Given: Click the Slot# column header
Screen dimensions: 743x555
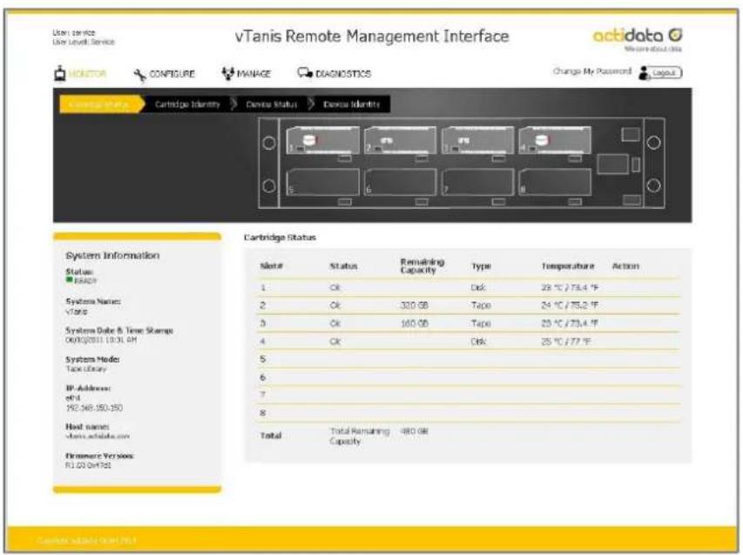Looking at the screenshot, I should coord(272,267).
